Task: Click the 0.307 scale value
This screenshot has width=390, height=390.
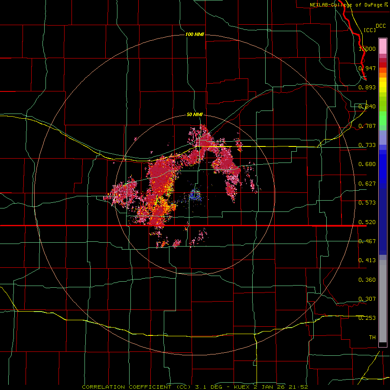Action: (367, 299)
